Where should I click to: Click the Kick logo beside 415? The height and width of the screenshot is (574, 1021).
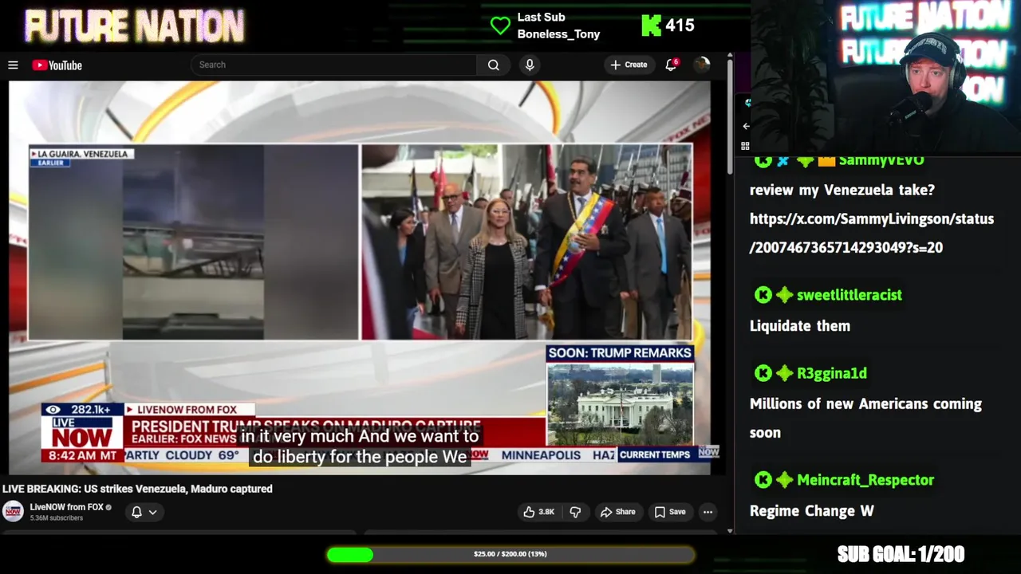(651, 26)
